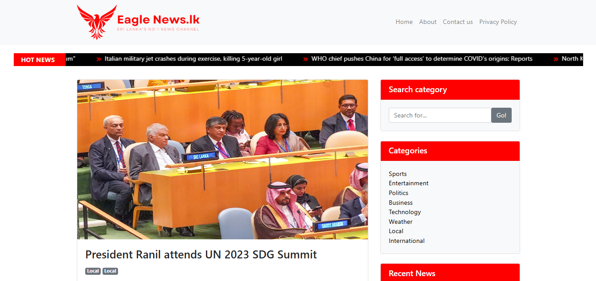Open the Contact us page
The width and height of the screenshot is (596, 281).
pyautogui.click(x=458, y=22)
